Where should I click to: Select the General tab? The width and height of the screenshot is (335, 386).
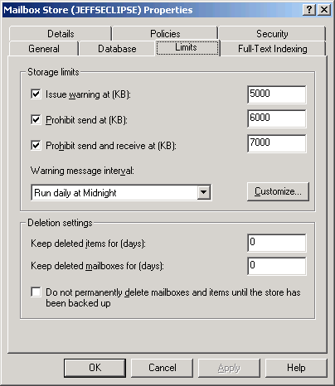click(x=44, y=49)
